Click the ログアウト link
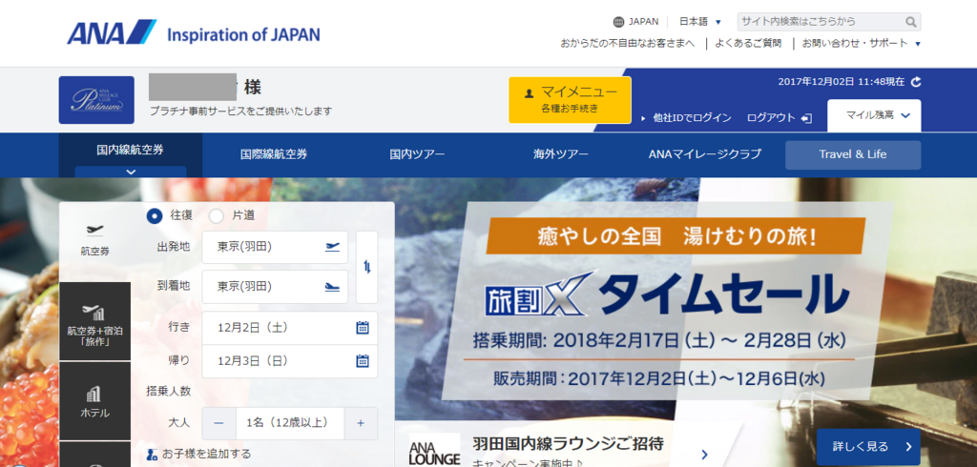This screenshot has height=467, width=977. pos(771,117)
